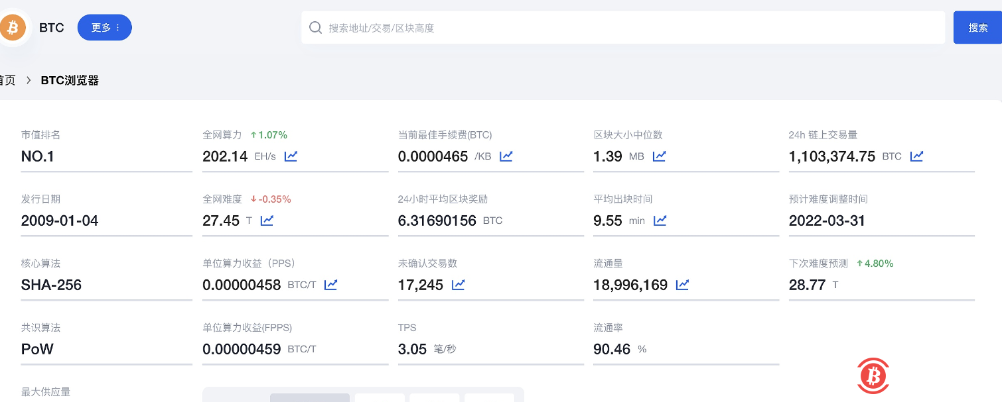Open the 24h链上交易量 trend chart icon
This screenshot has width=1002, height=402.
coord(917,156)
